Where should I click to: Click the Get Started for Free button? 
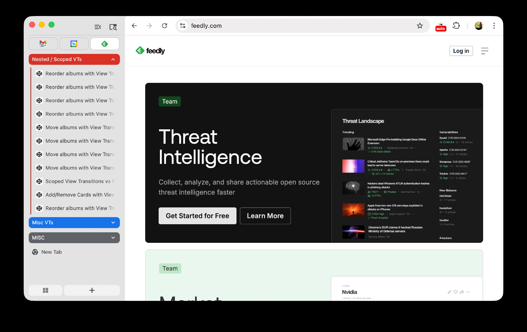(x=197, y=216)
